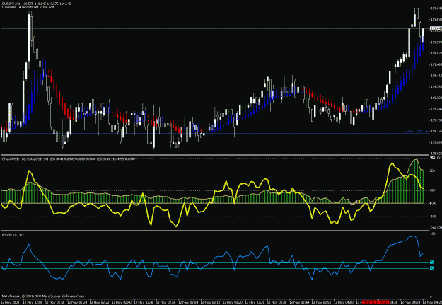Click the 119.025 value at the bottom of the price axis
The width and height of the screenshot is (442, 305).
[436, 154]
